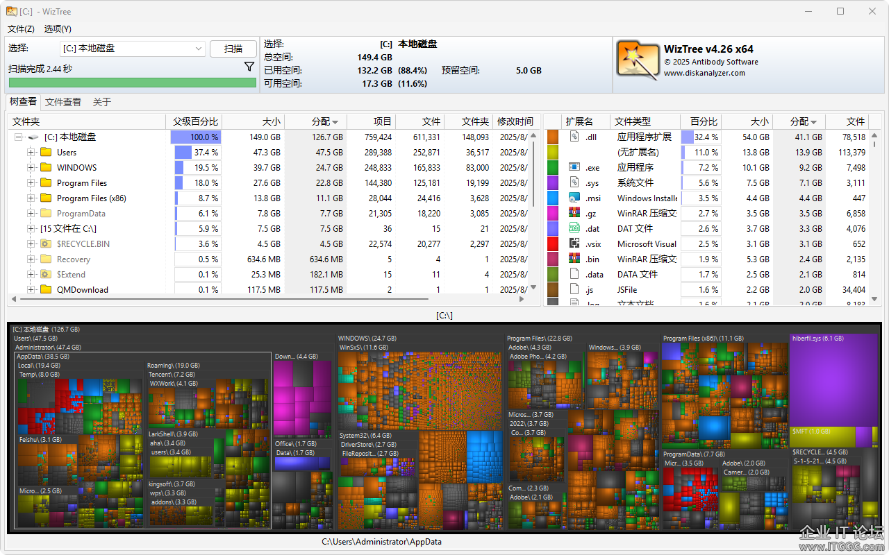Viewport: 889px width, 555px height.
Task: Click the Program Files (x86) folder icon
Action: 47,198
